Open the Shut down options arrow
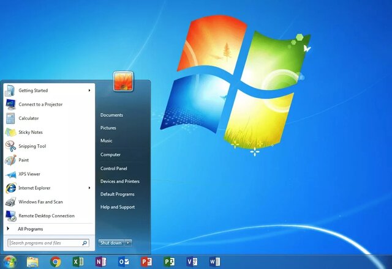Screen dimensions: 392x269 point(128,243)
